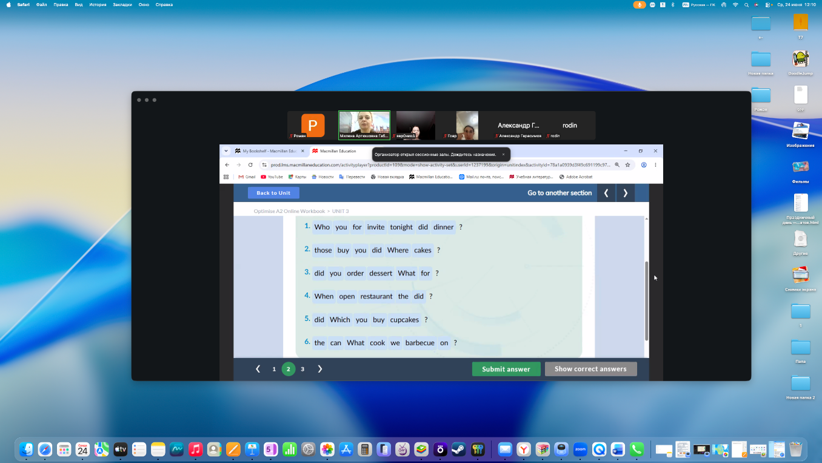Open the Карты bookmark

[297, 177]
